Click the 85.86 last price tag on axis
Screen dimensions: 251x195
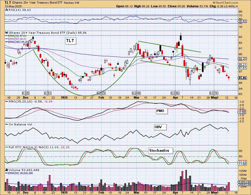242,78
